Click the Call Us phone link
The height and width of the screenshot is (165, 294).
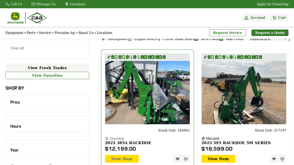[14, 4]
